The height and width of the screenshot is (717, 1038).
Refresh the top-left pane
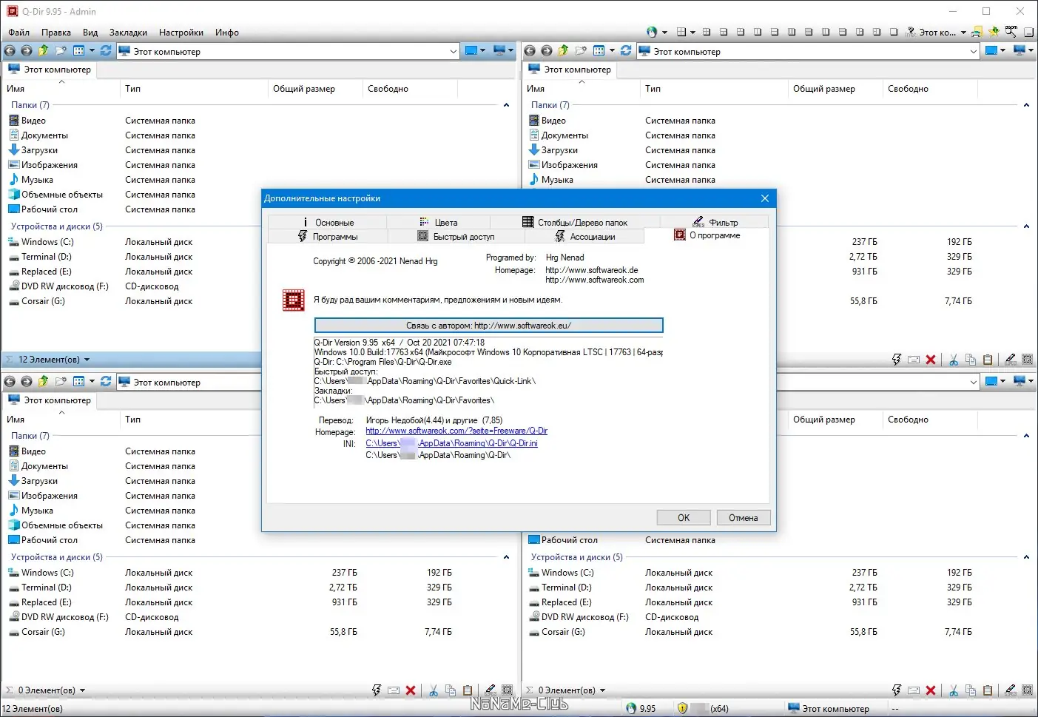106,51
